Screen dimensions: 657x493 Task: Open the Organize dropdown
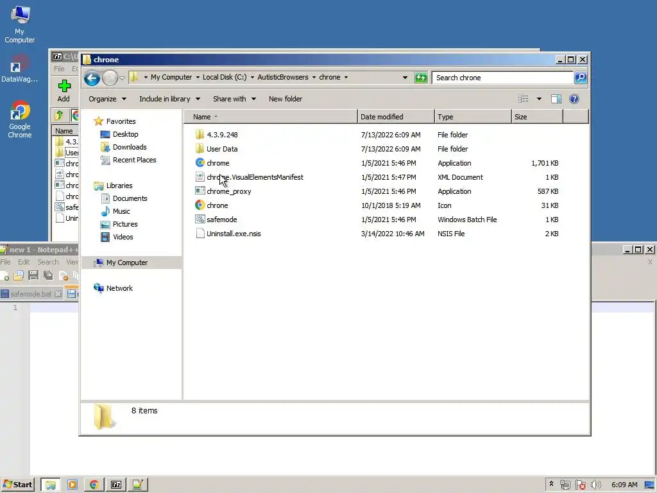point(107,99)
